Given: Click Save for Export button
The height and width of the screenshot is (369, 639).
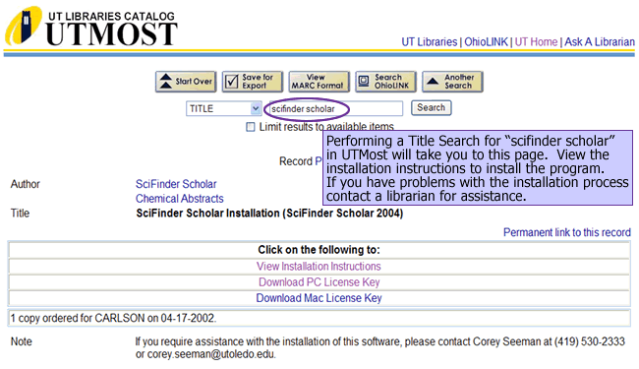Looking at the screenshot, I should [x=253, y=82].
